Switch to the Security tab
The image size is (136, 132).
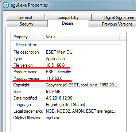(x=27, y=24)
